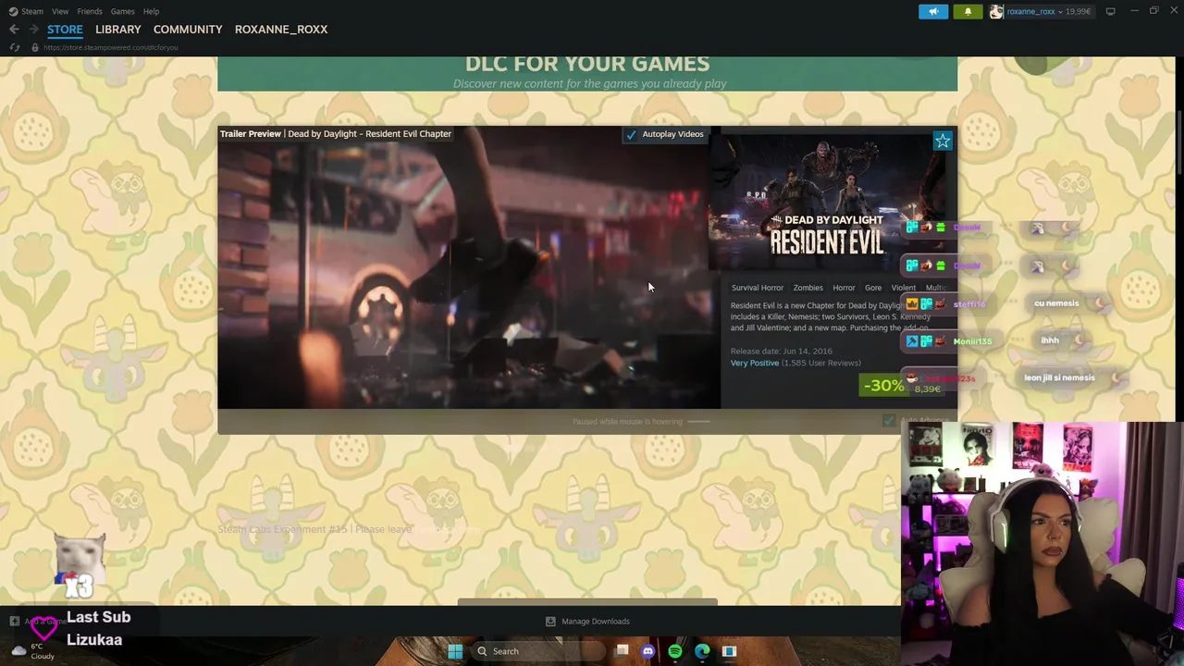Open the Help menu
Viewport: 1184px width, 666px height.
click(x=151, y=11)
